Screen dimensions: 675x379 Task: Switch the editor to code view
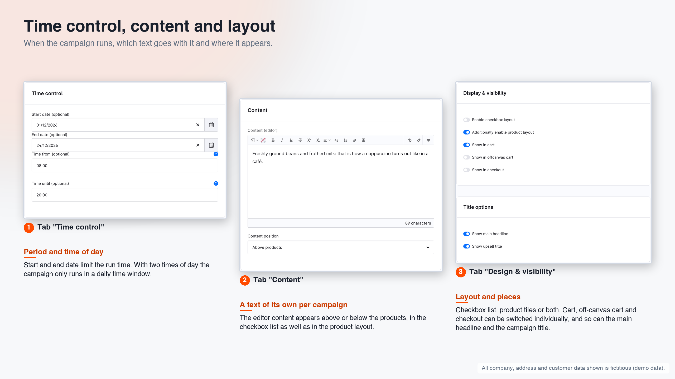click(428, 140)
